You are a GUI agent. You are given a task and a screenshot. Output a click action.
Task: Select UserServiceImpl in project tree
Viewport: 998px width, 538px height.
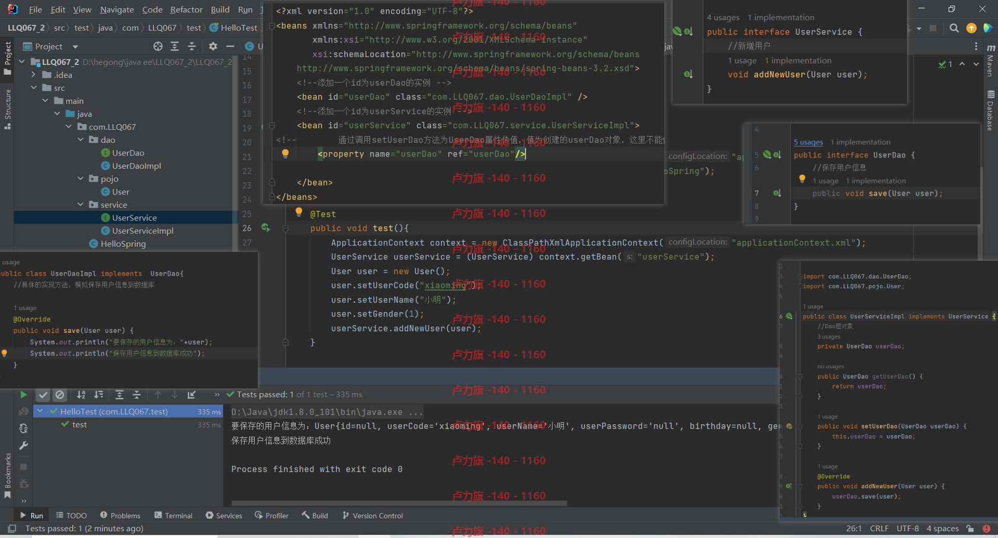[142, 231]
